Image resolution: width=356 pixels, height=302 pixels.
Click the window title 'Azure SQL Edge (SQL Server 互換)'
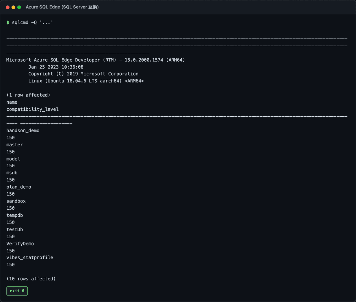62,7
